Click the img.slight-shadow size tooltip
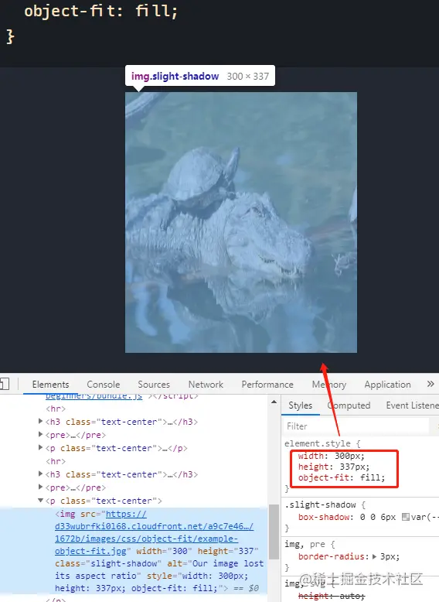The width and height of the screenshot is (439, 602). point(200,76)
